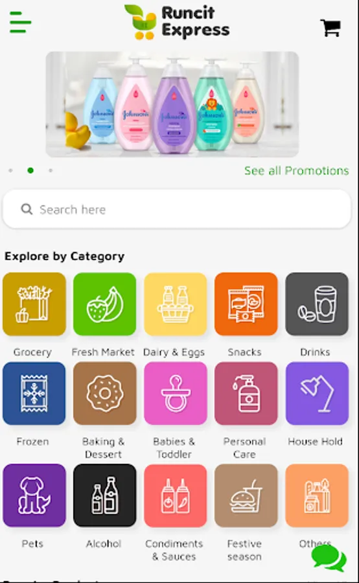This screenshot has width=359, height=583.
Task: Open the Johnson's baby products banner
Action: coord(172,104)
